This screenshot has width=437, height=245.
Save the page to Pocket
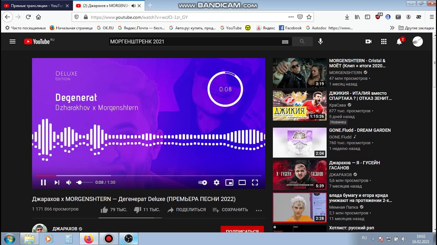pyautogui.click(x=300, y=17)
